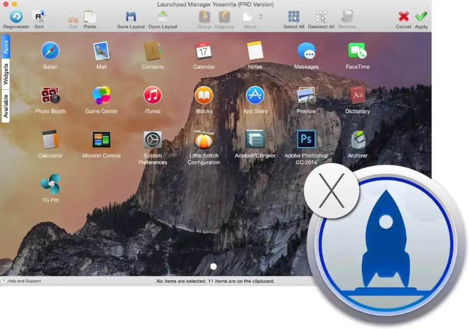Select the Contacts app icon

click(152, 51)
